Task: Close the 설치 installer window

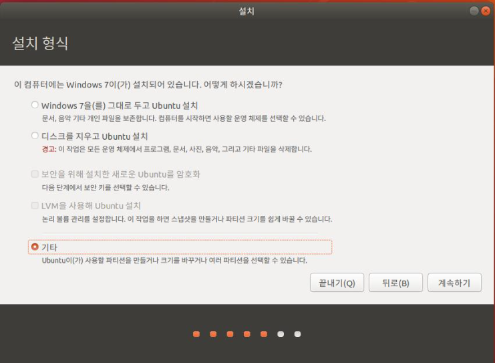Action: (x=486, y=11)
